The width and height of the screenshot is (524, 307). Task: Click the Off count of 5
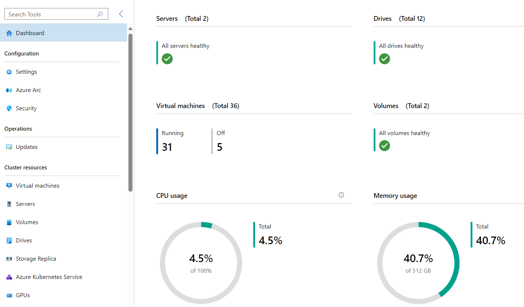click(x=220, y=147)
